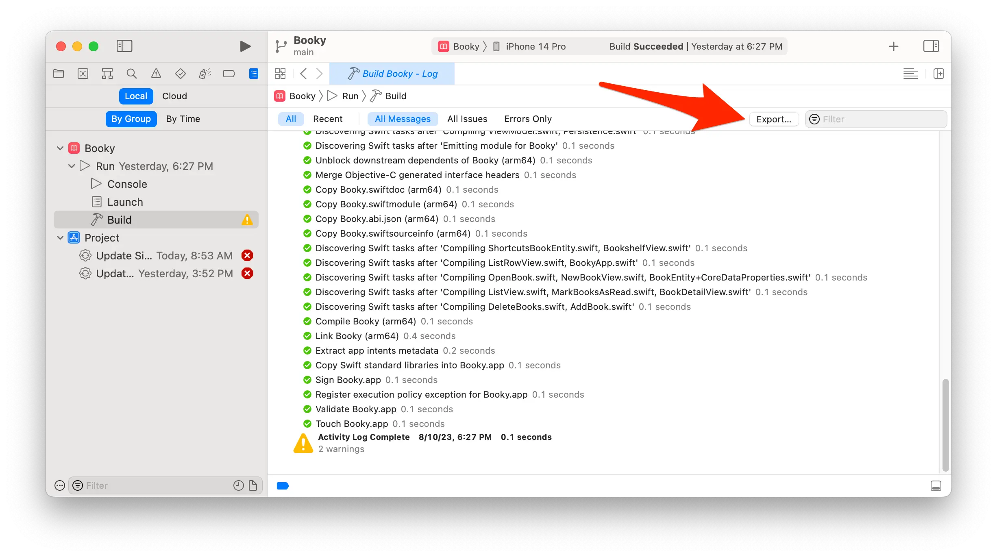Show Recent log entries
Viewport: 997px width, 557px height.
pos(328,119)
